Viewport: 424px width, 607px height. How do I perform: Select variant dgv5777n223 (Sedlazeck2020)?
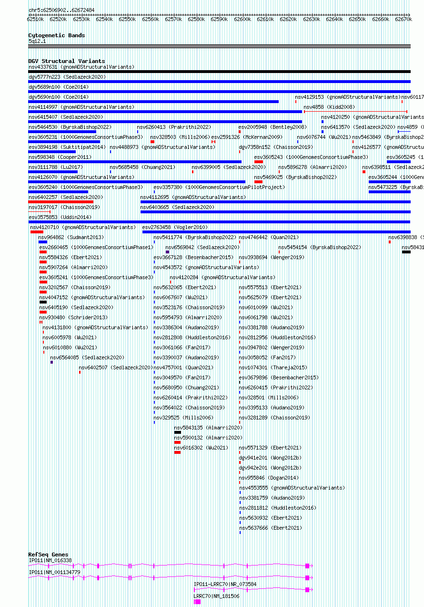(x=67, y=77)
